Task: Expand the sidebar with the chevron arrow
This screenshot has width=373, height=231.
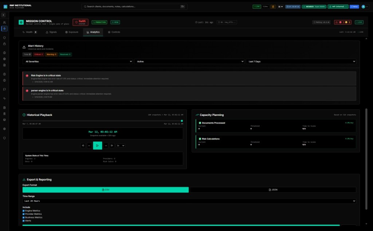Action: coord(3,15)
